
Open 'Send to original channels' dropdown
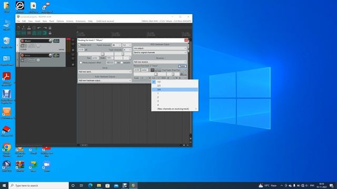tap(160, 52)
